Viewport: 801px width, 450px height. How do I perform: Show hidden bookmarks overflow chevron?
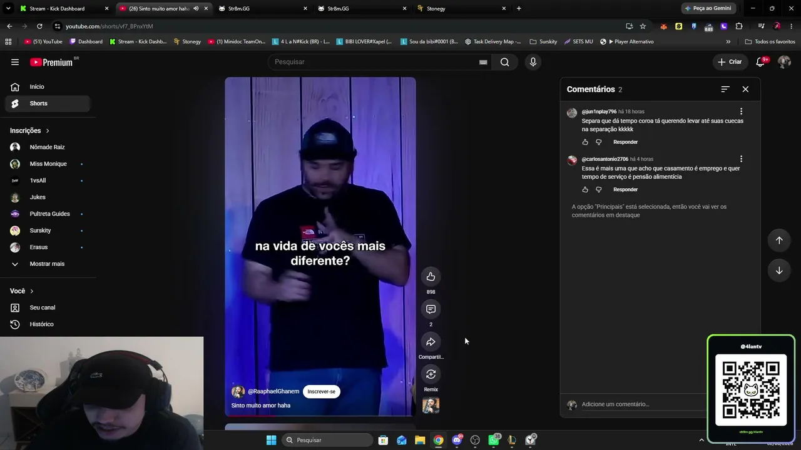pos(728,42)
